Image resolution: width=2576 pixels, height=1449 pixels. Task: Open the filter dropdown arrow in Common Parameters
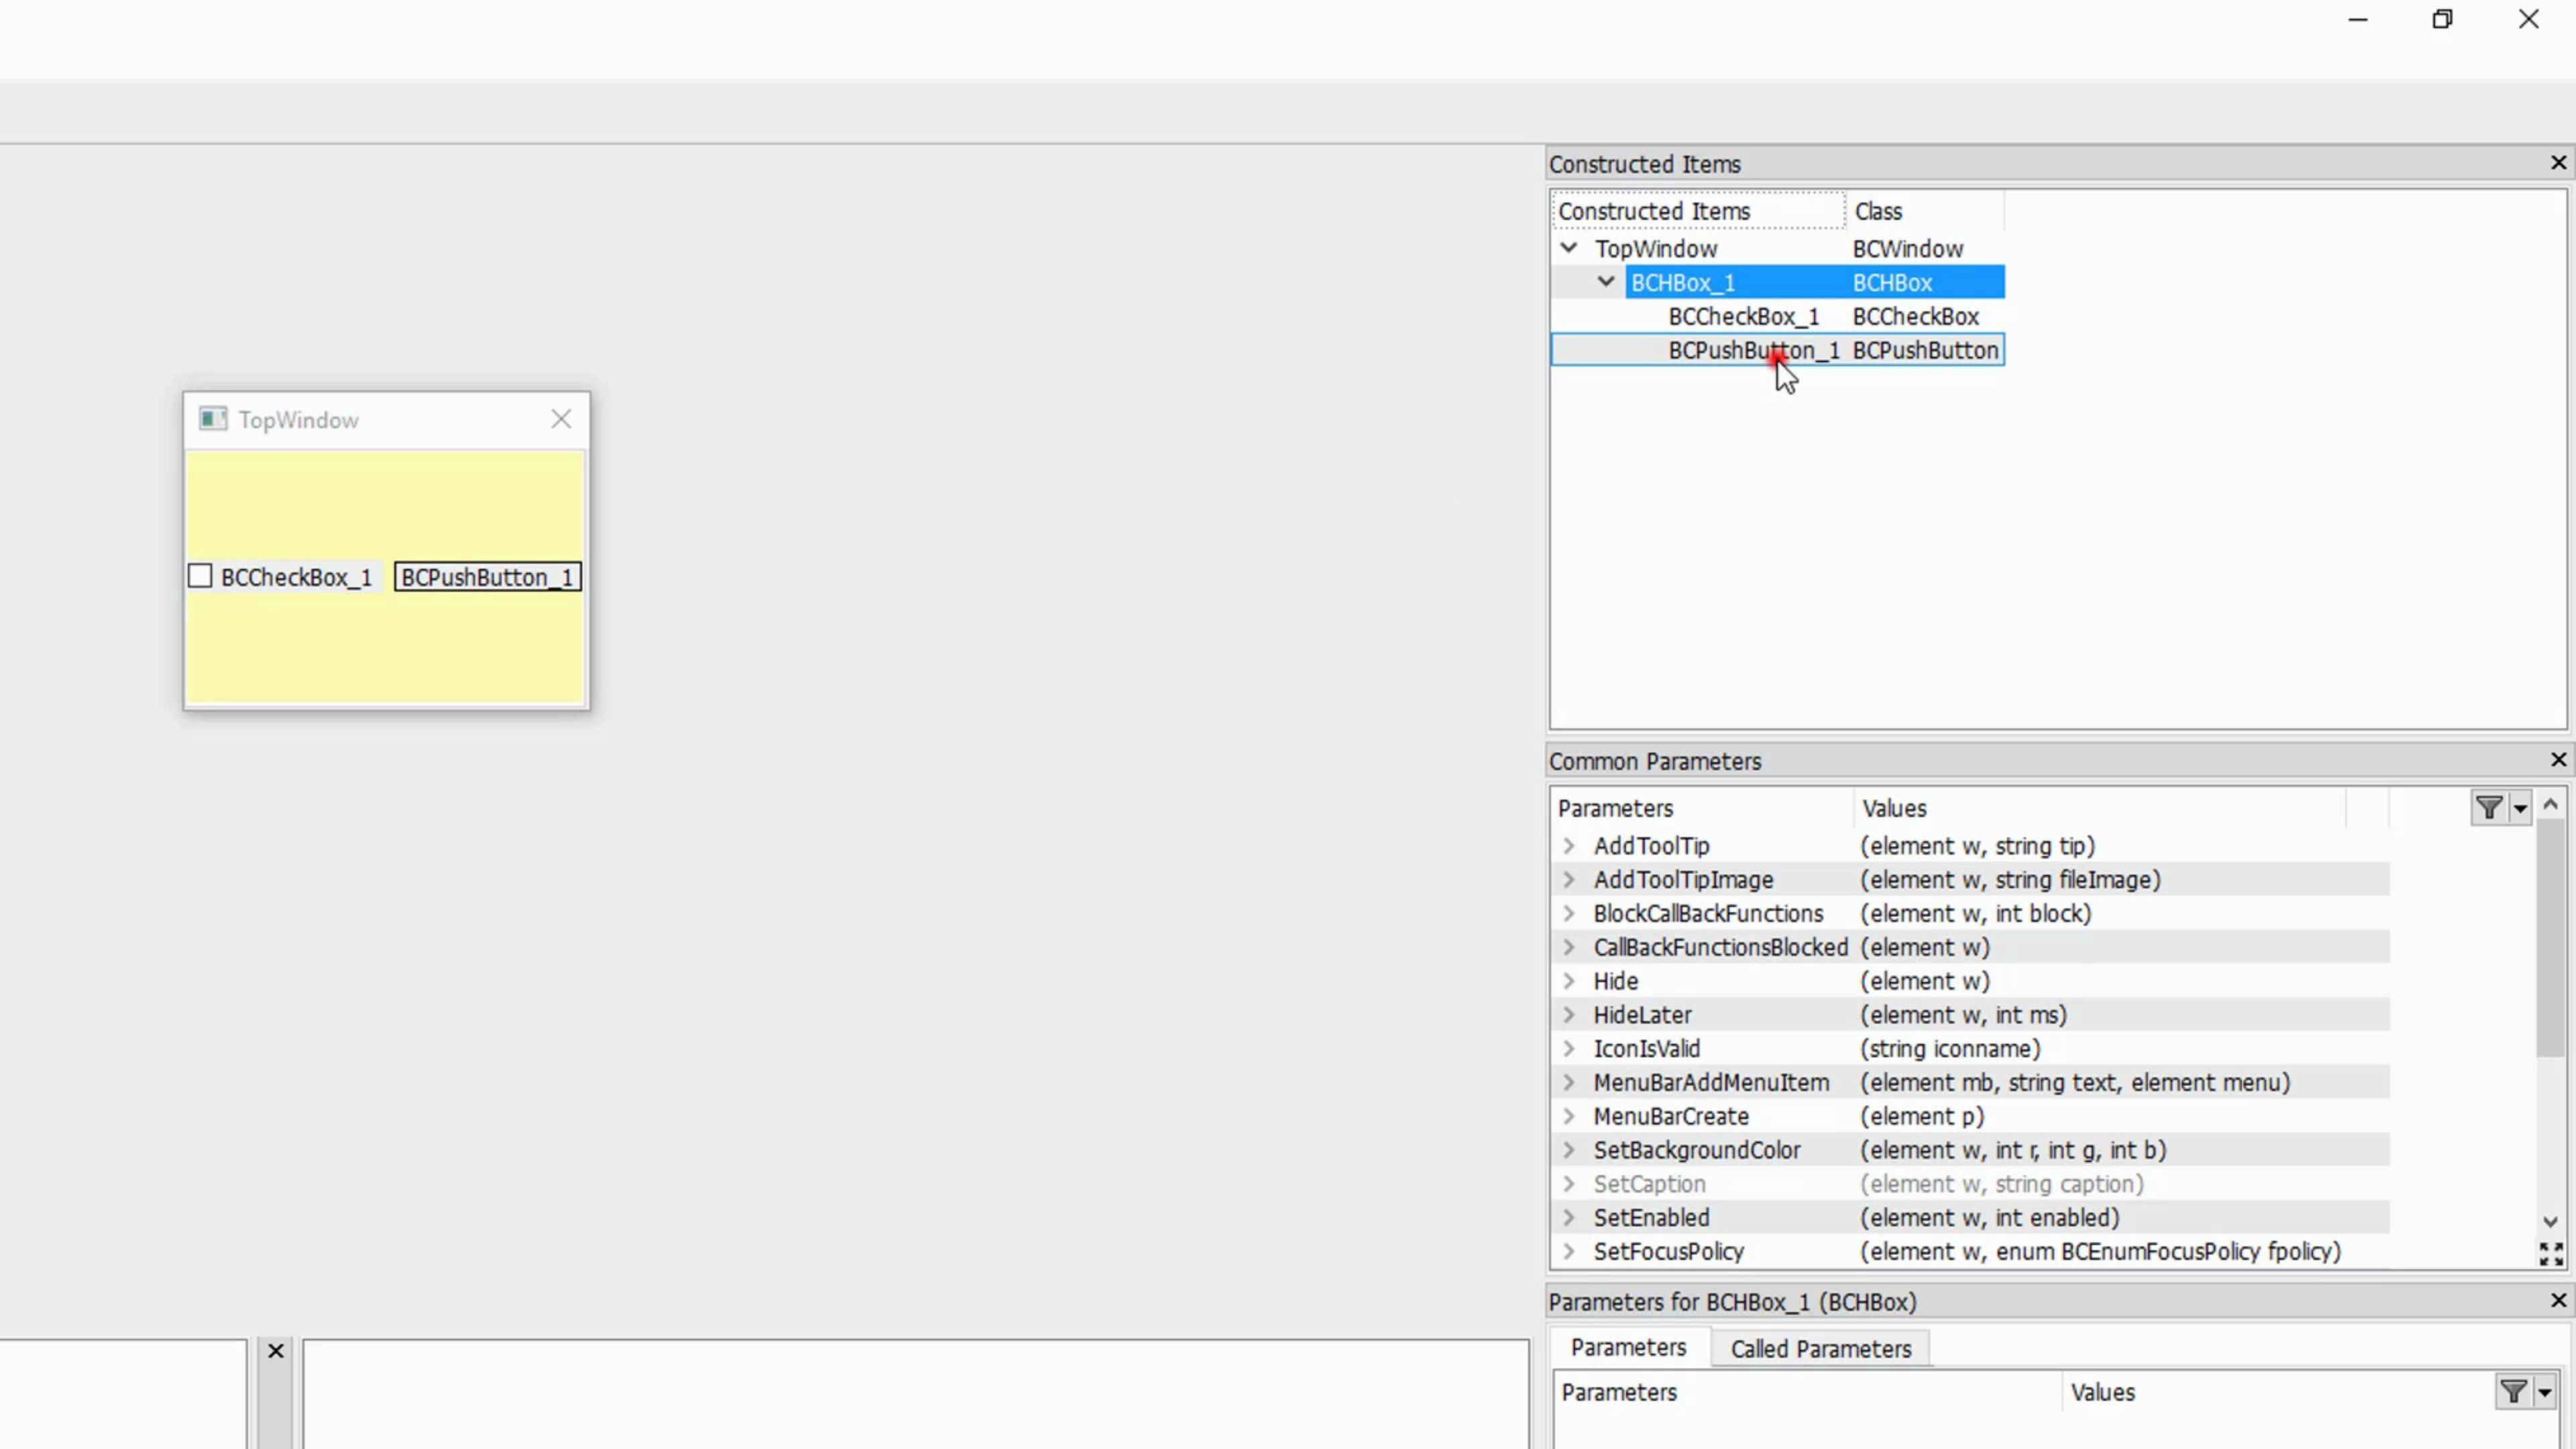2520,808
